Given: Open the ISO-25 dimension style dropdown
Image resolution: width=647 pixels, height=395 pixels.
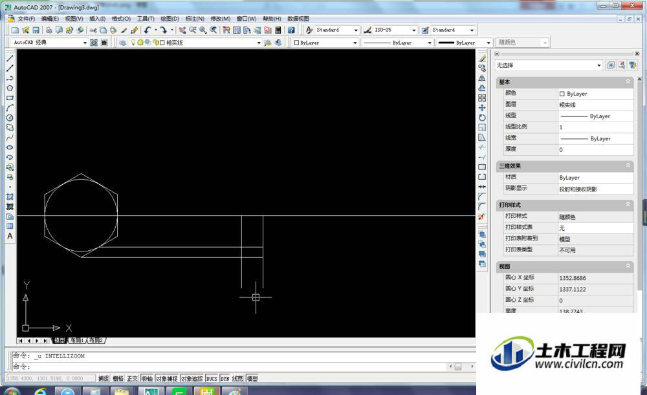Looking at the screenshot, I should point(414,30).
